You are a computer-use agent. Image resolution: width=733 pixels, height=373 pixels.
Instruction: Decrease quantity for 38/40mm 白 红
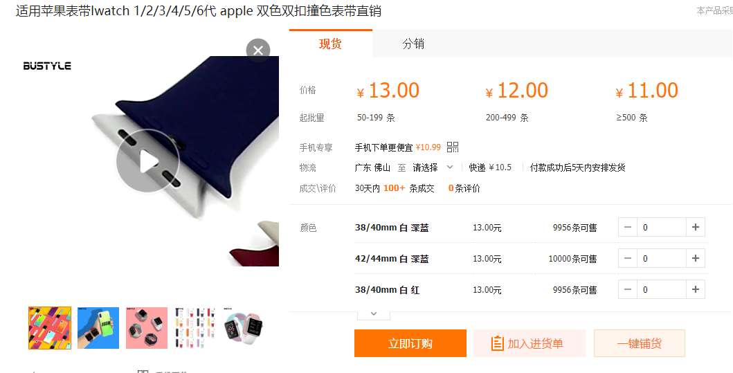click(x=628, y=289)
